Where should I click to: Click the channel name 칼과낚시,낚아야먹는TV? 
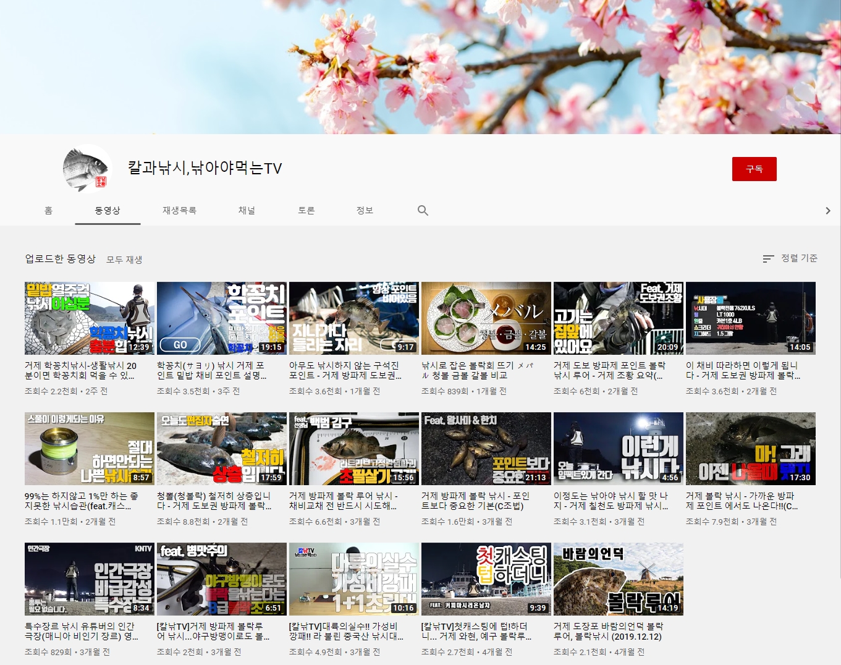205,168
